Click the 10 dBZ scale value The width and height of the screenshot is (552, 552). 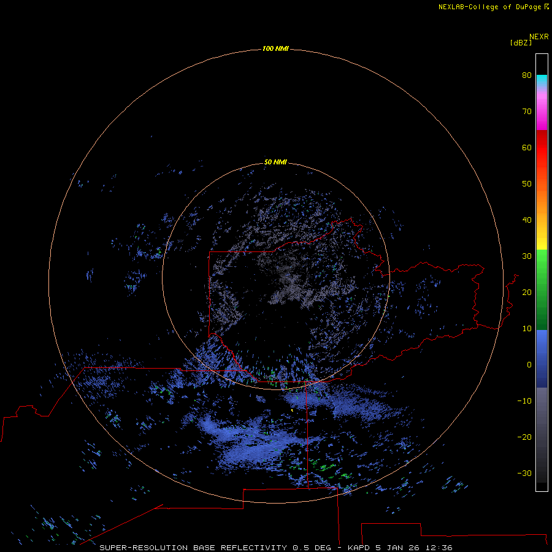pos(527,329)
